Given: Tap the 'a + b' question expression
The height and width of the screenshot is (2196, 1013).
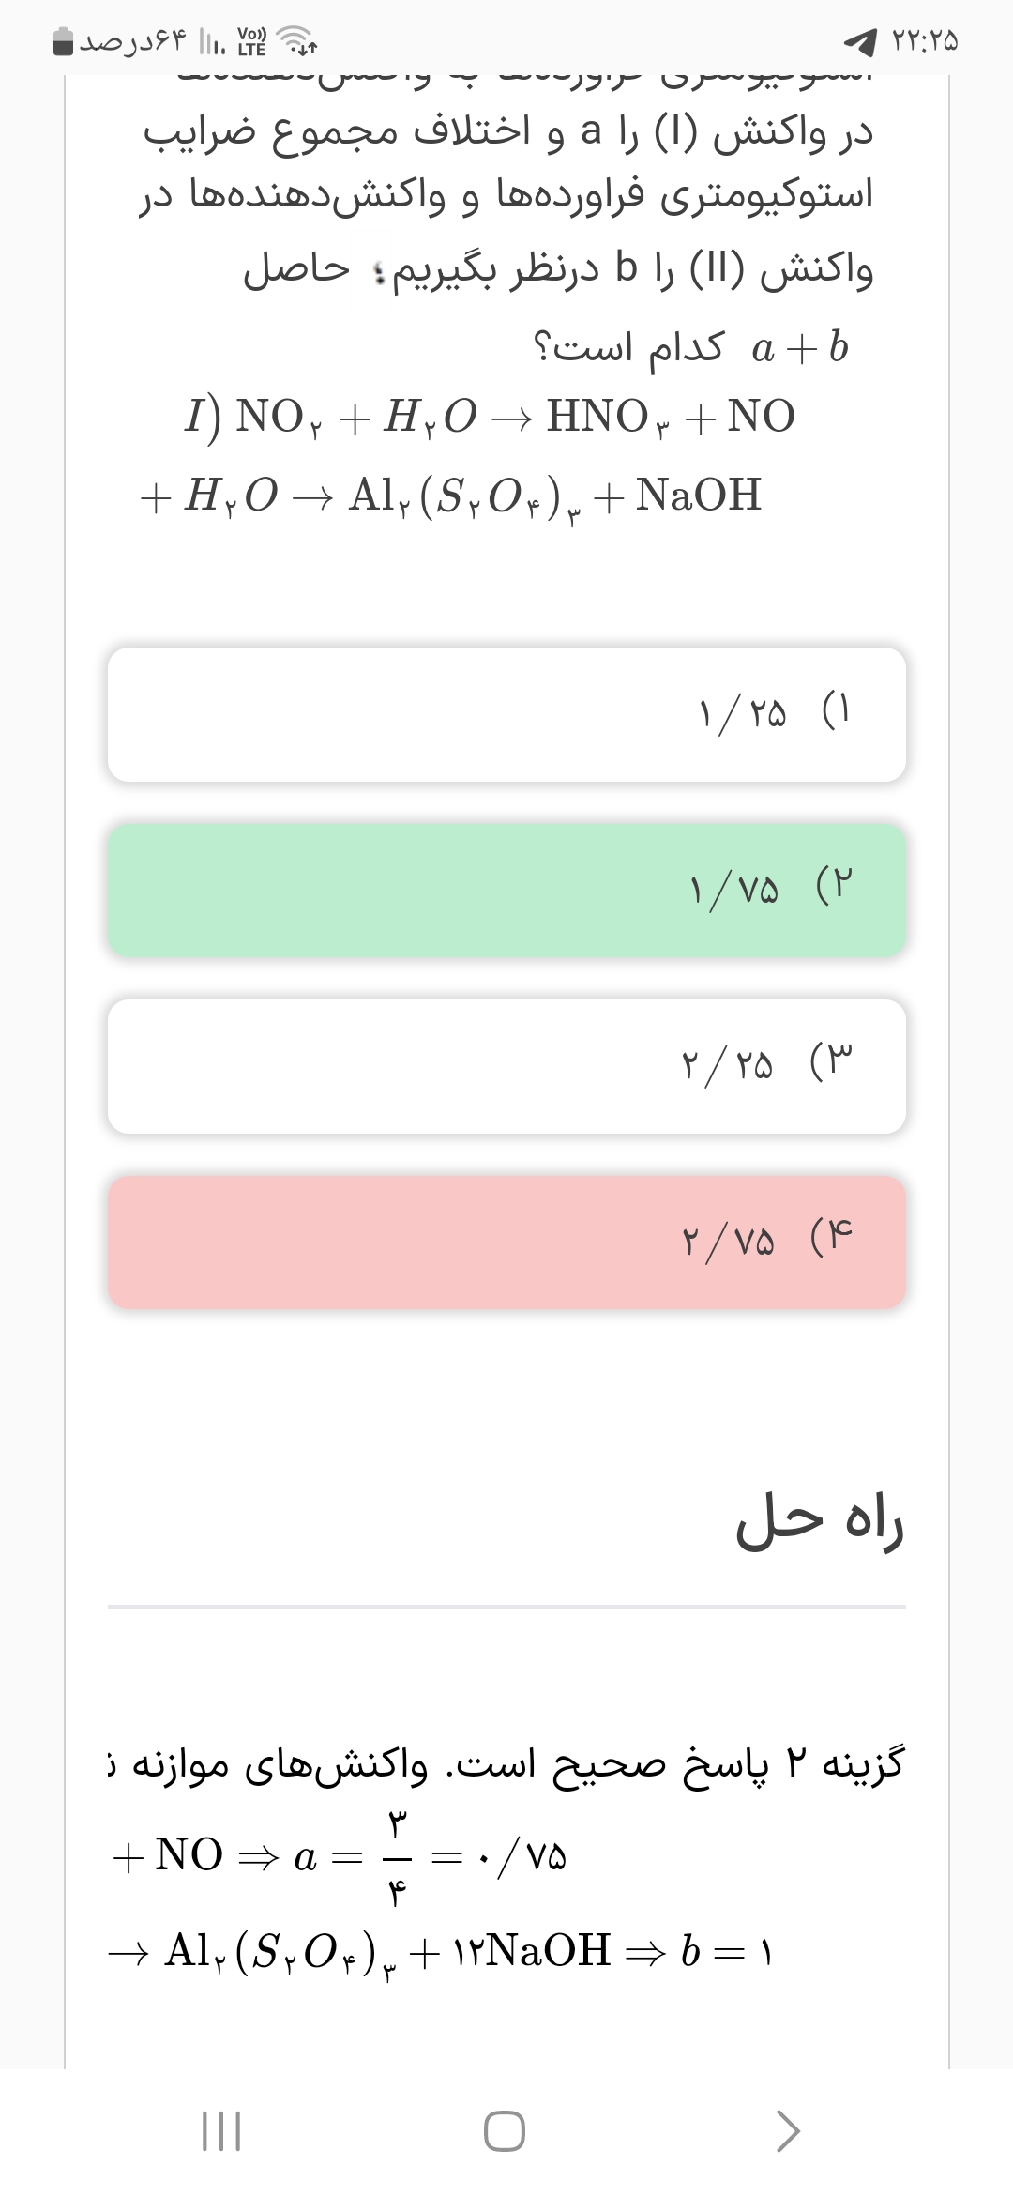Looking at the screenshot, I should 800,348.
